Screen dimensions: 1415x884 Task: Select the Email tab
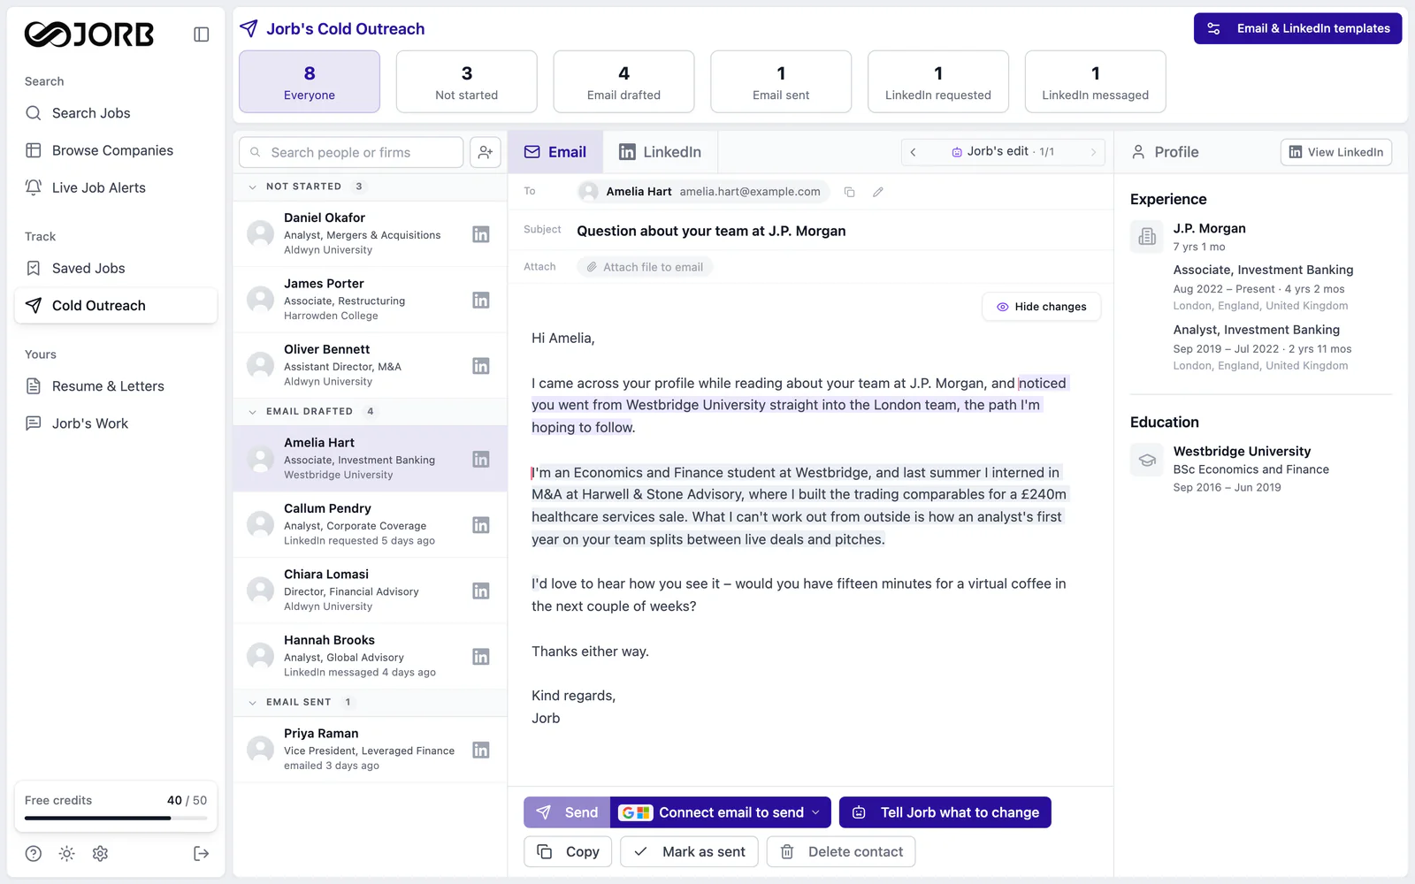pyautogui.click(x=555, y=152)
